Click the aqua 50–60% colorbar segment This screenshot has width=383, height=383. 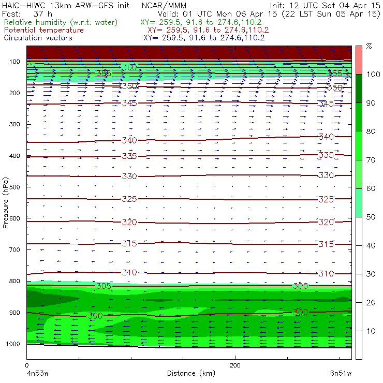[359, 203]
